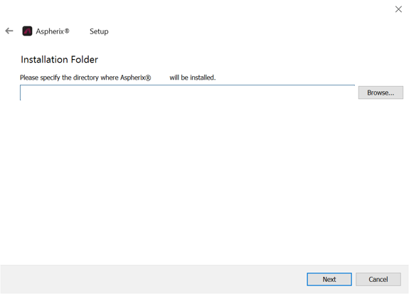The width and height of the screenshot is (409, 294).
Task: Return to the previous setup page
Action: [x=9, y=31]
